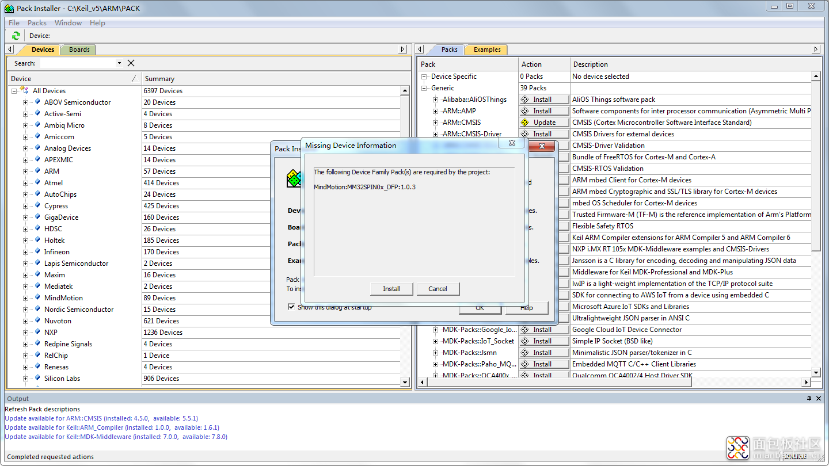Click the Holtek vendor icon

click(37, 240)
